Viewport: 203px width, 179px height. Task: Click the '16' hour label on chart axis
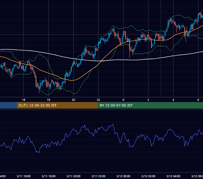pyautogui.click(x=24, y=100)
